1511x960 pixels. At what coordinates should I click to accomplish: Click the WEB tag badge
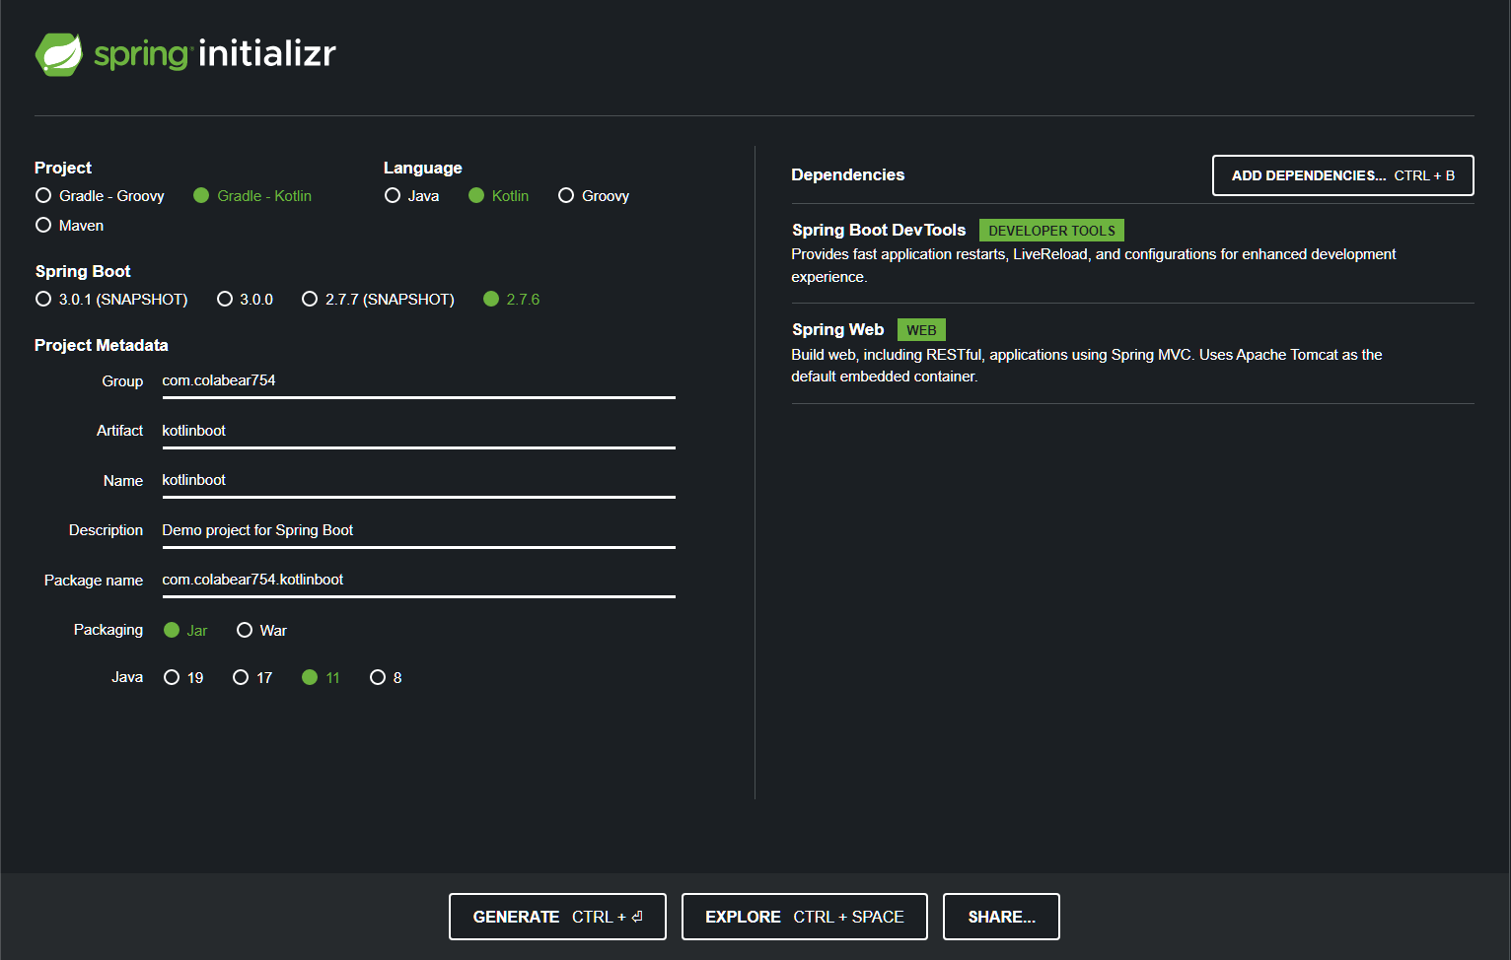click(x=921, y=330)
